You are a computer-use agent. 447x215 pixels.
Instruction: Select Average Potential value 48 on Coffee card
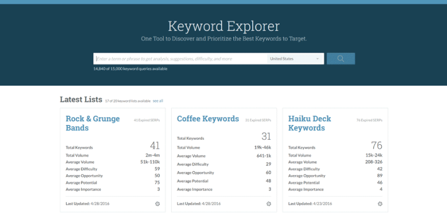coord(269,181)
